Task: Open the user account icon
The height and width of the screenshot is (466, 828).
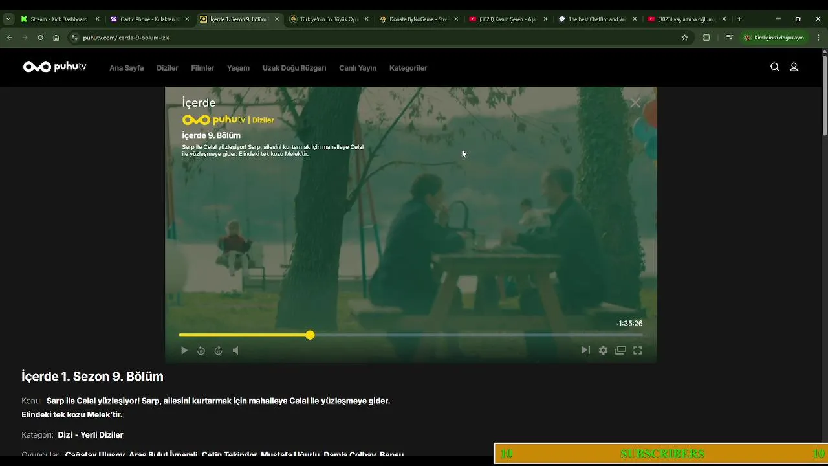Action: click(794, 67)
